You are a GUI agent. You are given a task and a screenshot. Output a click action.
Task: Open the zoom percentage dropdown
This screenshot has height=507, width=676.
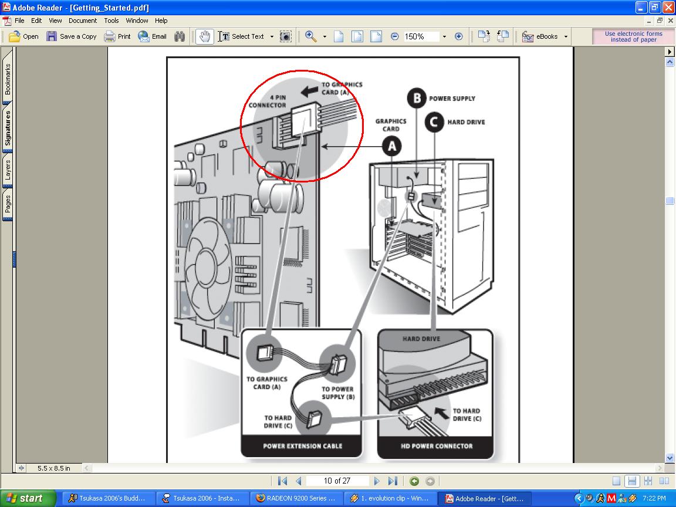coord(444,36)
